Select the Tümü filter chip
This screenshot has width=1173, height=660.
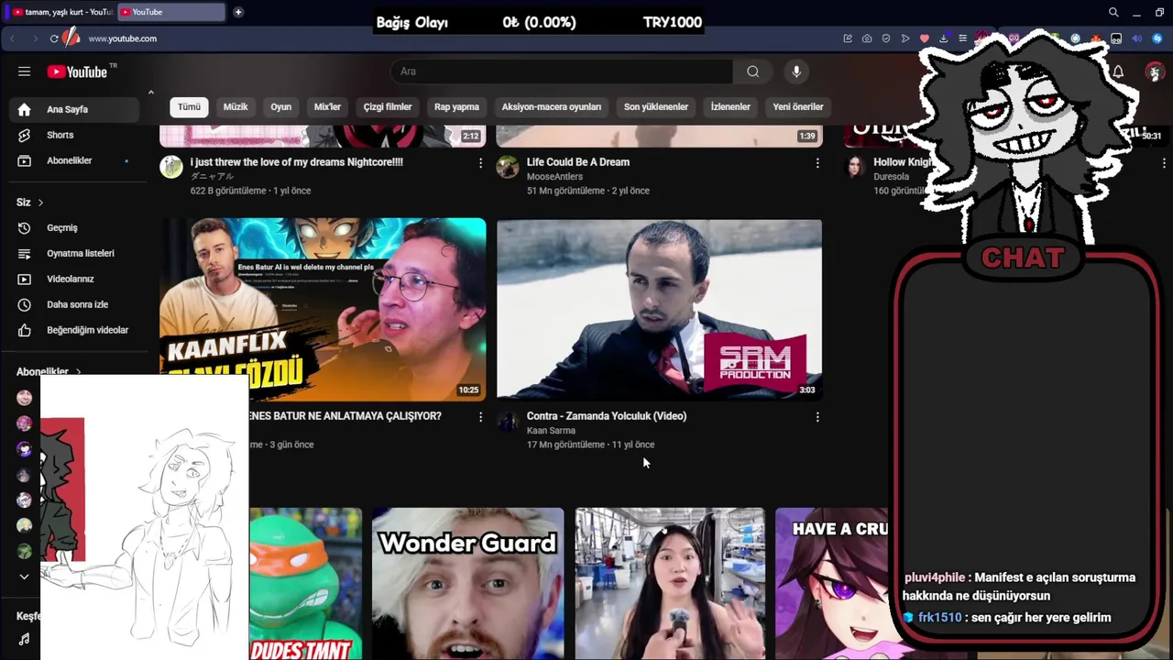pyautogui.click(x=189, y=107)
